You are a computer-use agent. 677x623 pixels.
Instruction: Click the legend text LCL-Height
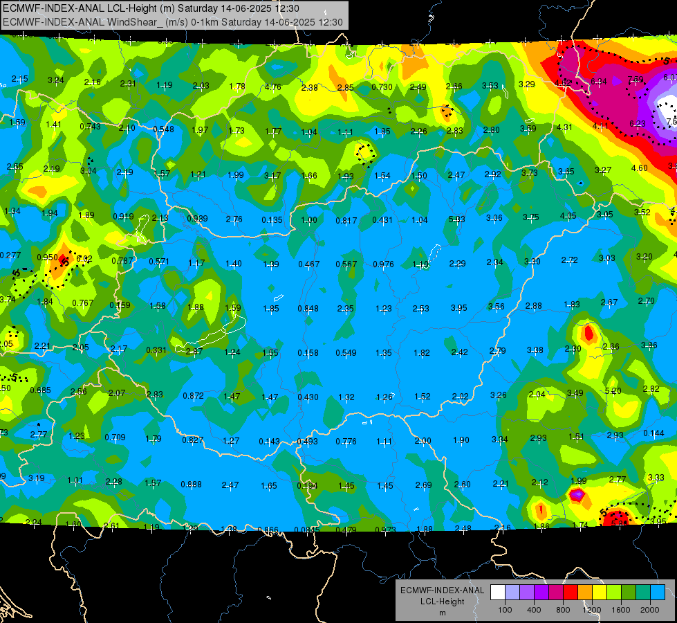coord(442,602)
